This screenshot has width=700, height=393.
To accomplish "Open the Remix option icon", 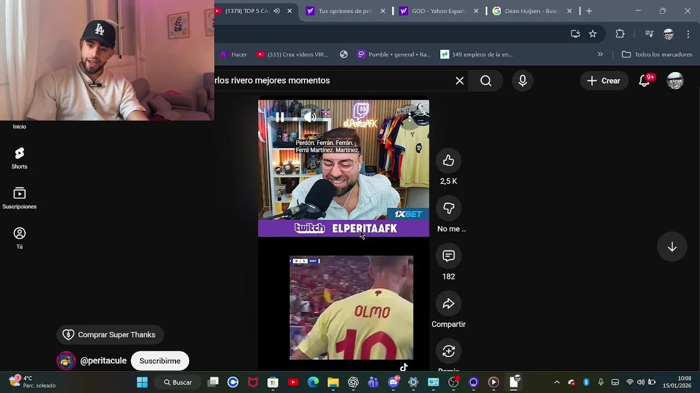I will pyautogui.click(x=448, y=352).
